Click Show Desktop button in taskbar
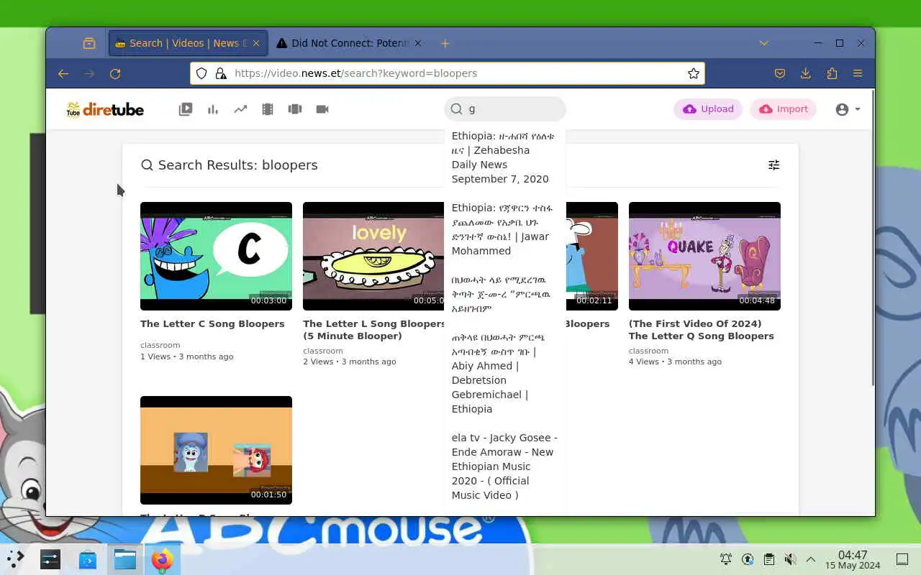 tap(902, 559)
